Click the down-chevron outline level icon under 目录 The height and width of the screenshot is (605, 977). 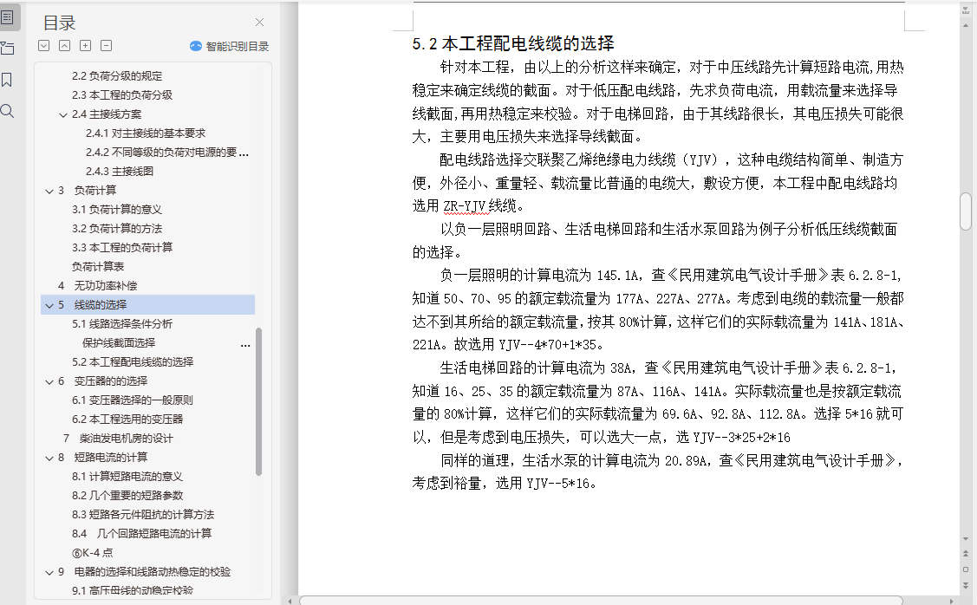click(x=43, y=45)
